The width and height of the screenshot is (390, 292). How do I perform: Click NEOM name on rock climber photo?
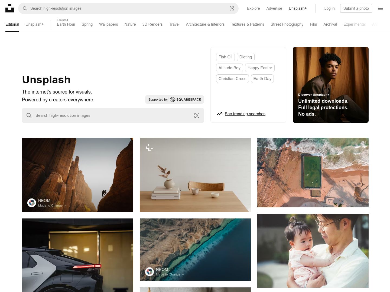(x=44, y=201)
